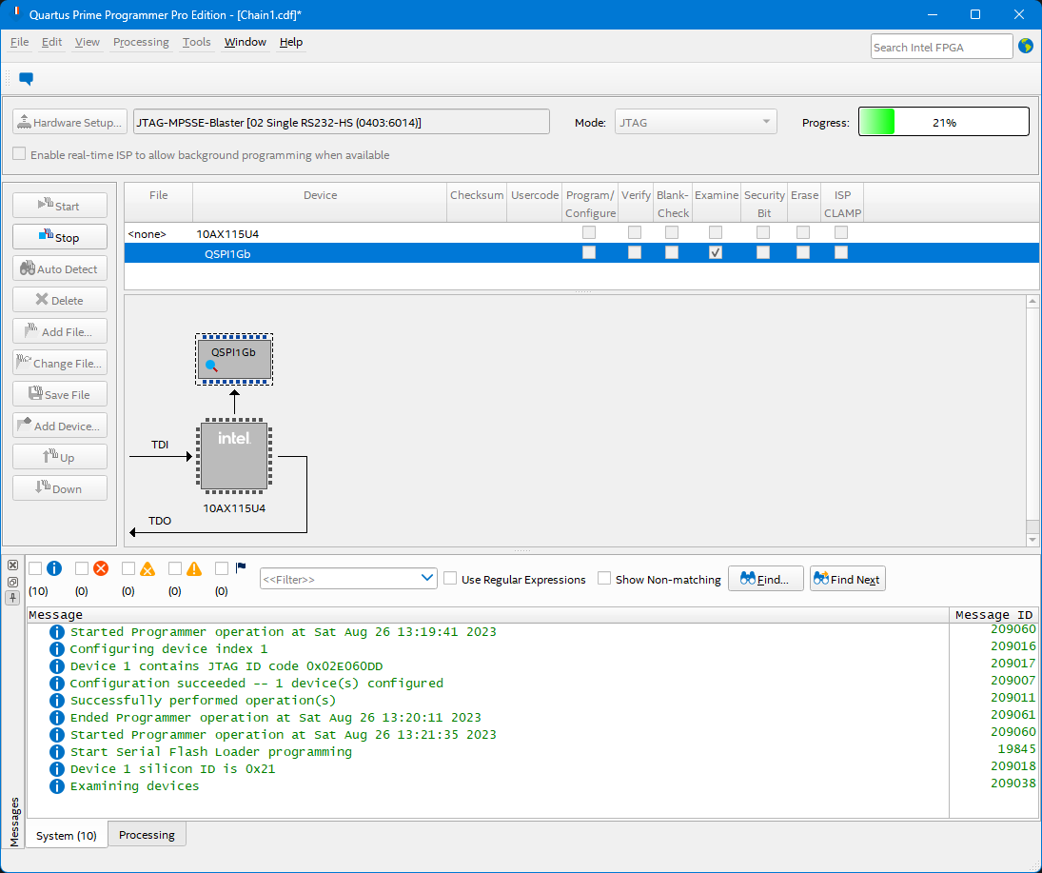Select 'Start Serial Flash Loader programming' message

(210, 751)
